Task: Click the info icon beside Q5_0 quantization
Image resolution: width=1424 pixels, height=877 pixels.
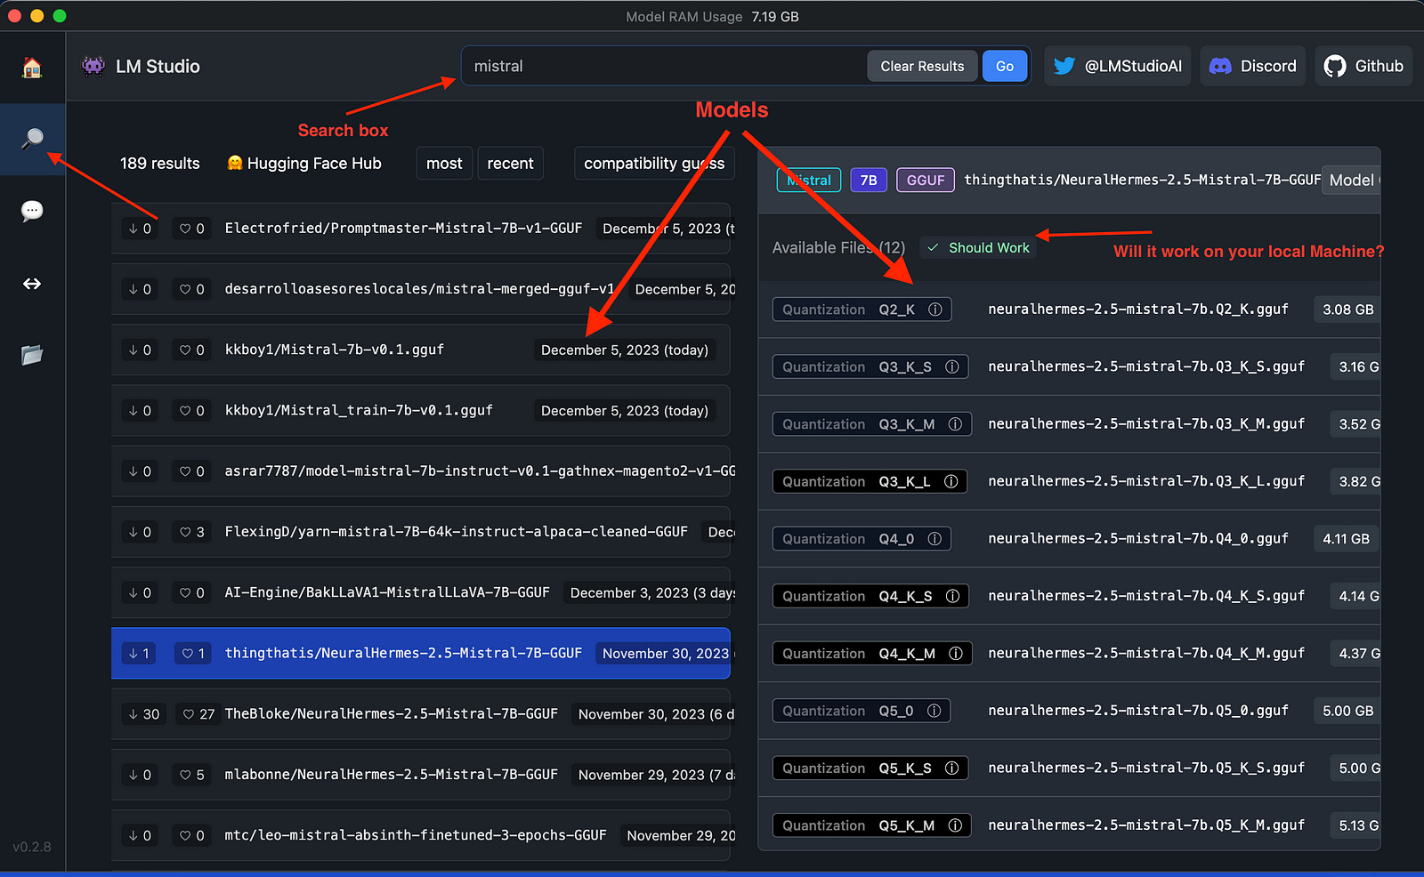Action: [934, 710]
